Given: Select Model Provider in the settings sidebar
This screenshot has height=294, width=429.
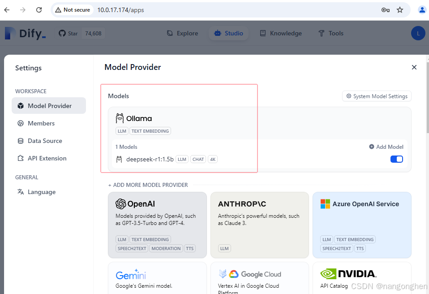Looking at the screenshot, I should click(x=49, y=106).
